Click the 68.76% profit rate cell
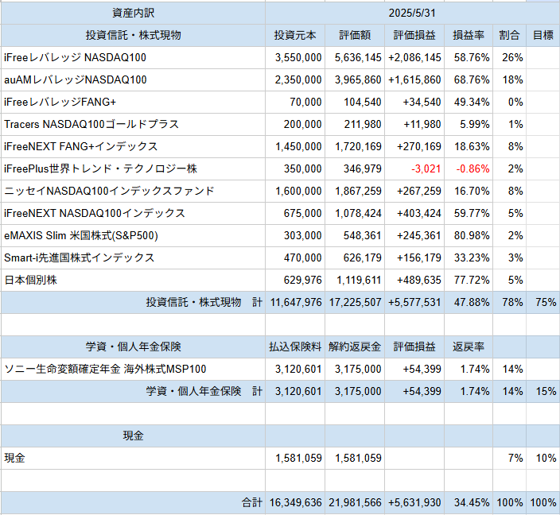The width and height of the screenshot is (560, 515). pyautogui.click(x=469, y=79)
